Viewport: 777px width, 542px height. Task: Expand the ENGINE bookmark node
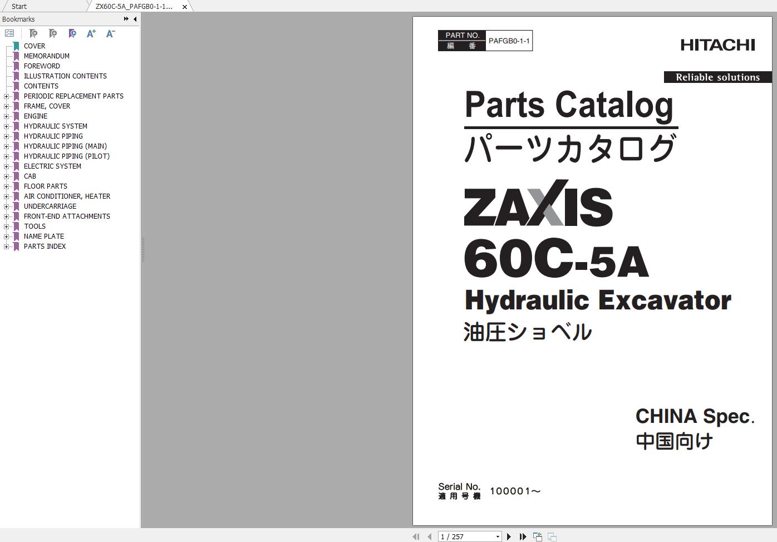coord(6,116)
